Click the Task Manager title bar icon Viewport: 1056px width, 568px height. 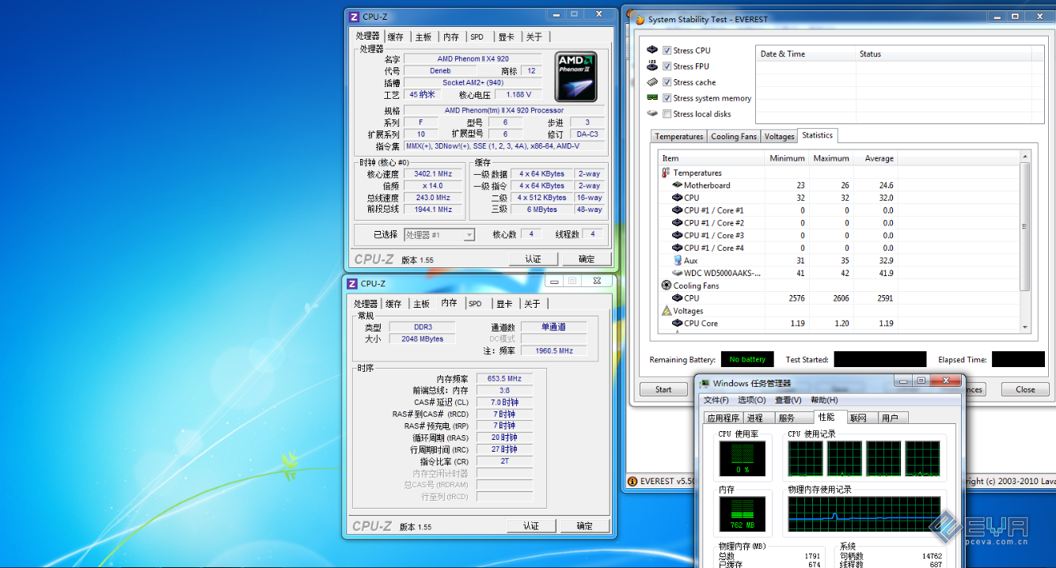tap(705, 384)
